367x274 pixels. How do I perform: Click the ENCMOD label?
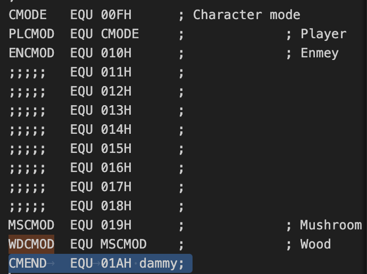[31, 53]
